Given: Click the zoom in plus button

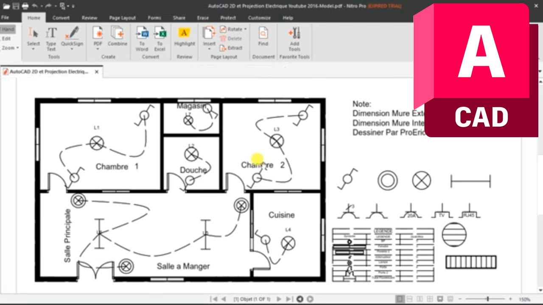Looking at the screenshot, I should (x=510, y=299).
